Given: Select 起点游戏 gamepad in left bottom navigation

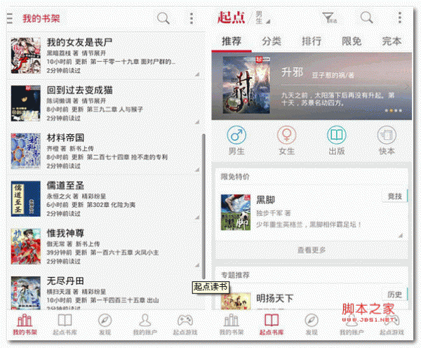Looking at the screenshot, I should pos(185,324).
